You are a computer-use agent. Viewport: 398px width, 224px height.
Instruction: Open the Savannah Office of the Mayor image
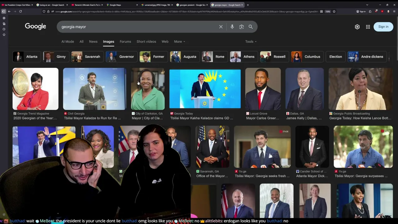point(212,147)
